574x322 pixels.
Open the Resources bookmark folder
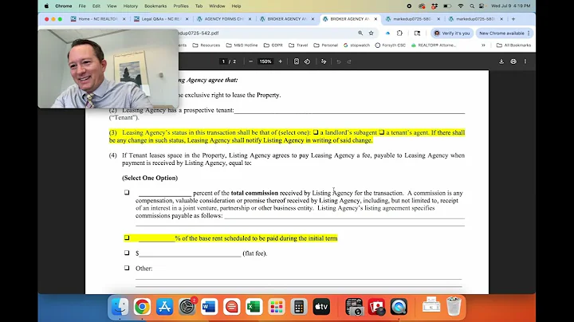tap(206, 45)
